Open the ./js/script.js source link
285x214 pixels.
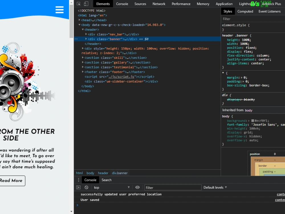click(x=121, y=76)
